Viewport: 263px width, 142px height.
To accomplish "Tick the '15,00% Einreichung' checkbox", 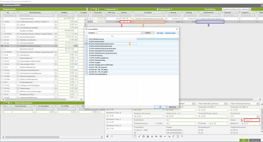I will pyautogui.click(x=86, y=55).
